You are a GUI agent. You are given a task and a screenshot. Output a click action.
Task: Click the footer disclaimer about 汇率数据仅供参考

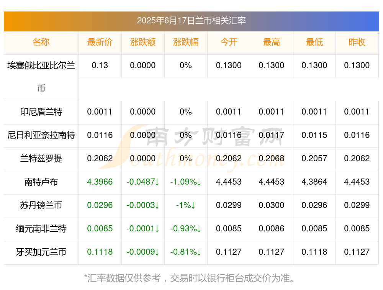(x=190, y=278)
